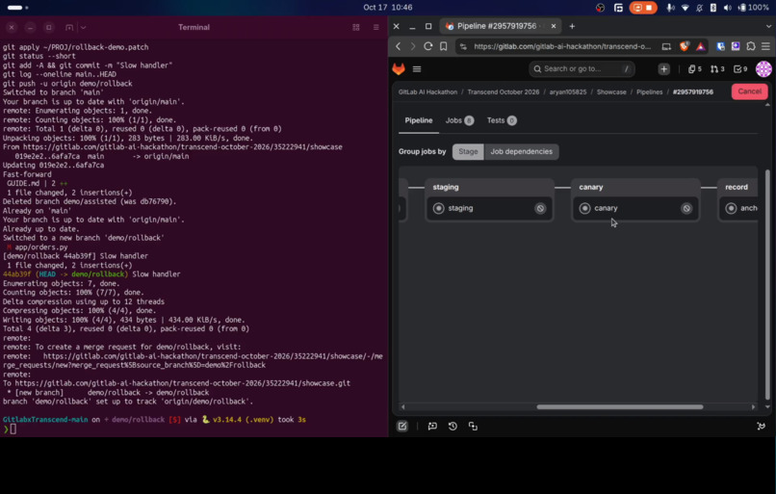Viewport: 776px width, 494px height.
Task: Open the Terminal hamburger menu
Action: click(x=376, y=27)
